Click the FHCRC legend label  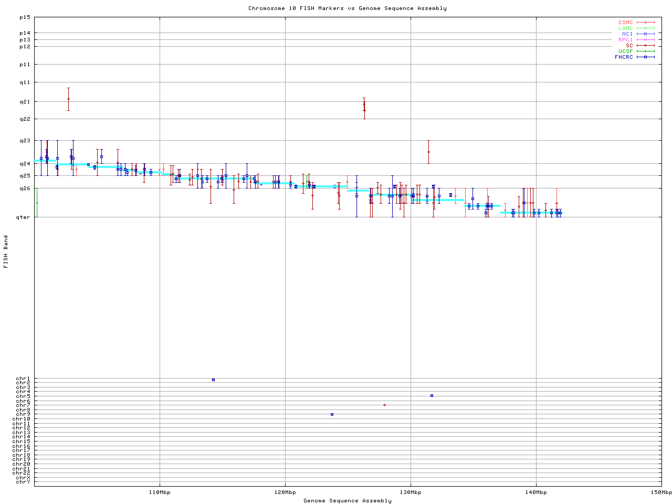624,57
